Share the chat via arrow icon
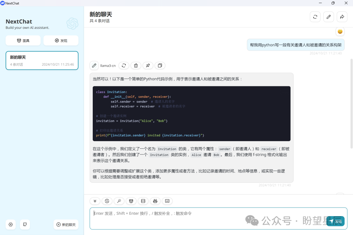Viewport: 353px width, 235px height. click(342, 17)
